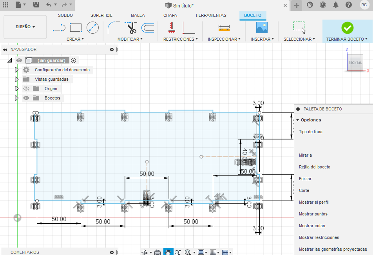373x255 pixels.
Task: Collapse the NAVEGADOR panel arrows
Action: [5, 49]
